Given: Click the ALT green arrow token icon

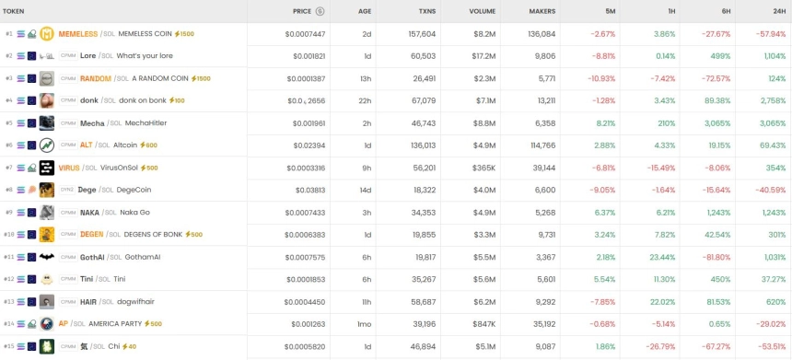Looking at the screenshot, I should [46, 145].
